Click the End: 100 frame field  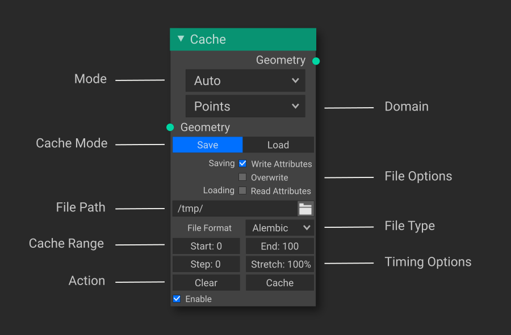(x=280, y=246)
